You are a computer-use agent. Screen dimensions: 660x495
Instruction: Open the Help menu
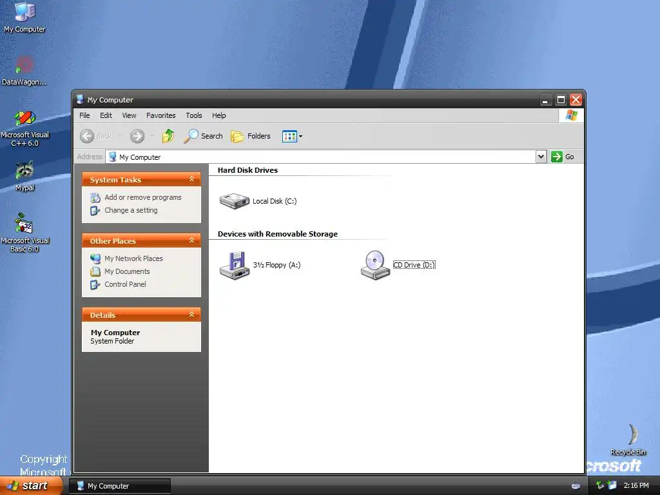click(x=218, y=115)
